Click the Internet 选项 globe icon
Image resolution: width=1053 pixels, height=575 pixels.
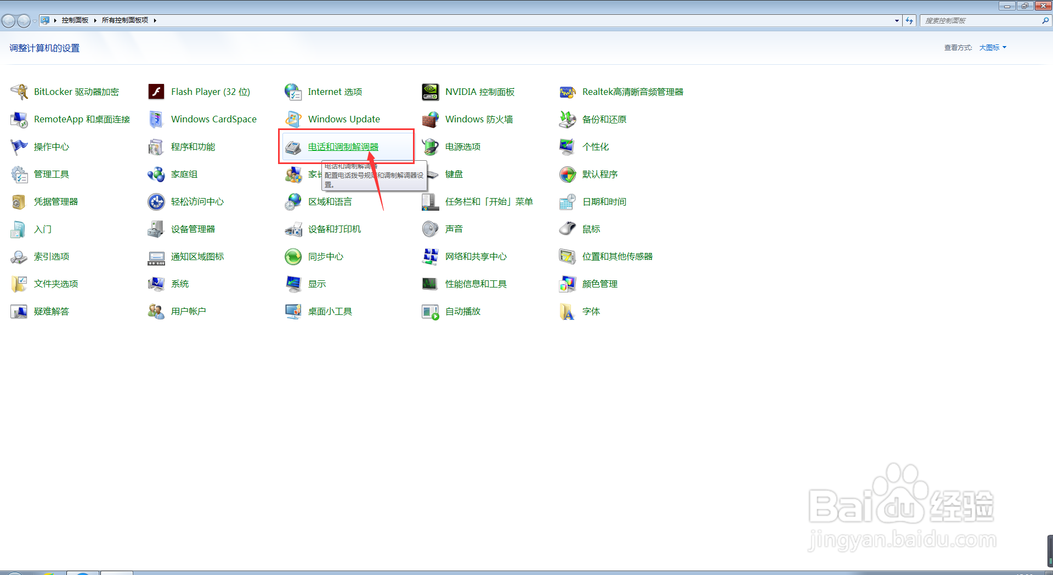tap(293, 92)
